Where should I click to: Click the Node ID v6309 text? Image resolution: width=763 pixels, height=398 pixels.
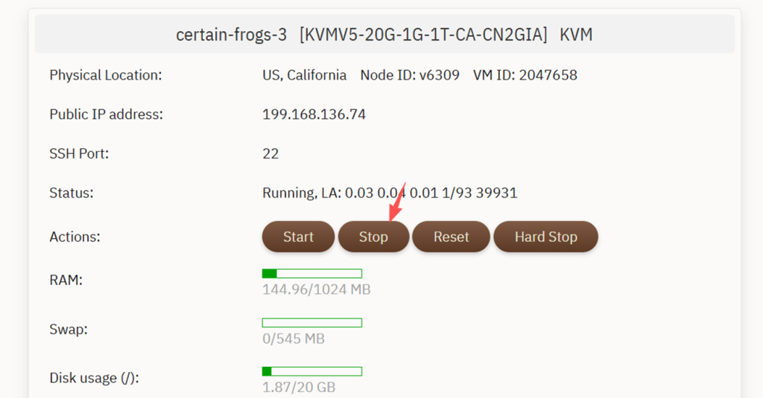click(410, 75)
